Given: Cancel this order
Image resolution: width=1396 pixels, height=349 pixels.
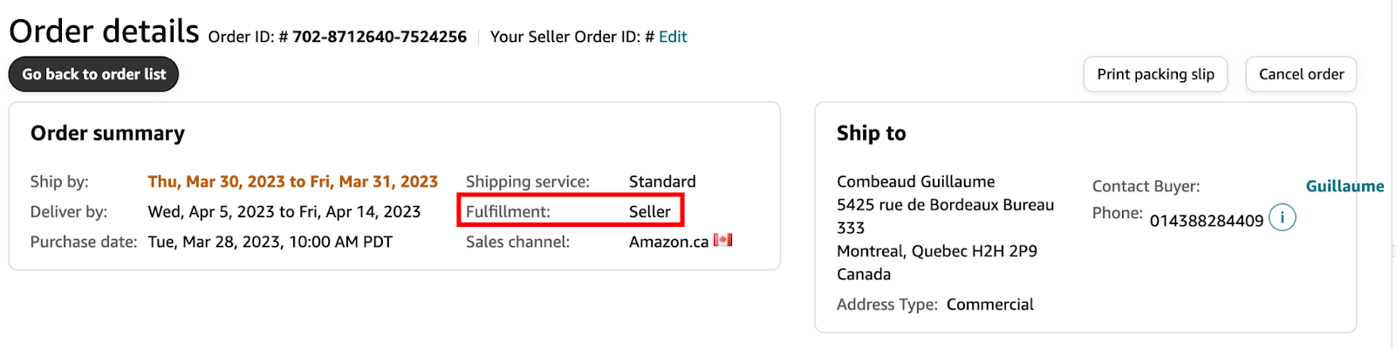Looking at the screenshot, I should click(1301, 74).
